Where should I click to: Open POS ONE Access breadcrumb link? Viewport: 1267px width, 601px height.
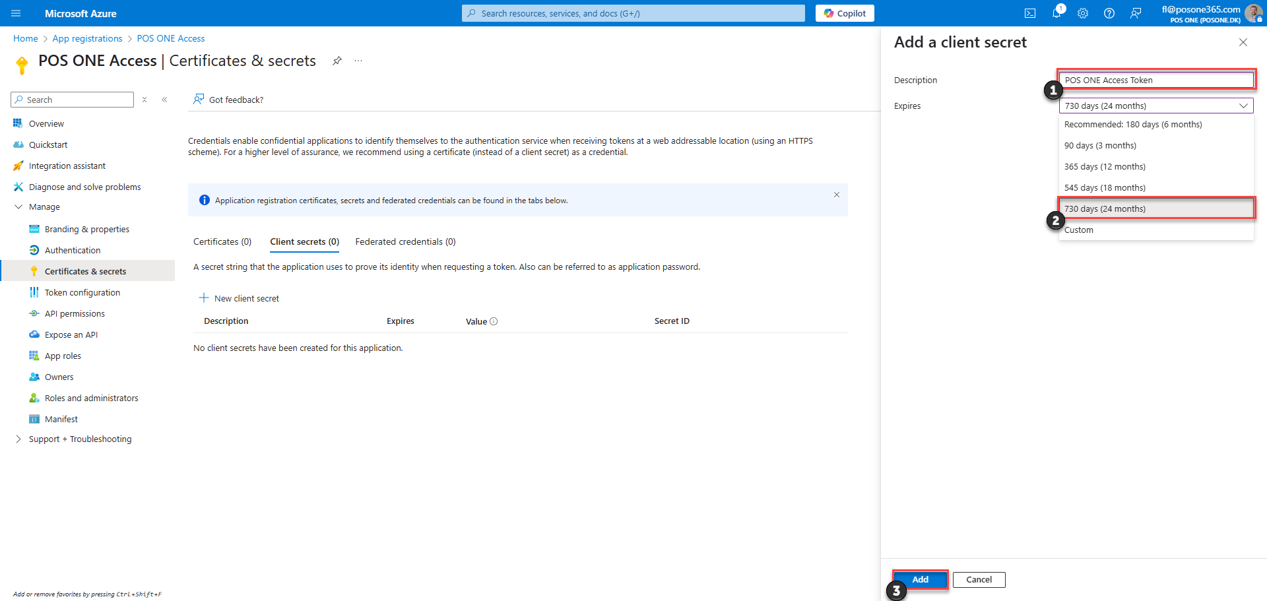coord(171,38)
